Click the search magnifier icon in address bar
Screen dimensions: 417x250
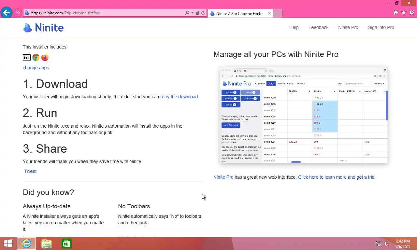(187, 13)
